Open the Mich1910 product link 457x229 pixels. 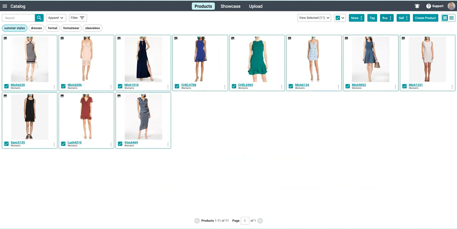click(131, 85)
